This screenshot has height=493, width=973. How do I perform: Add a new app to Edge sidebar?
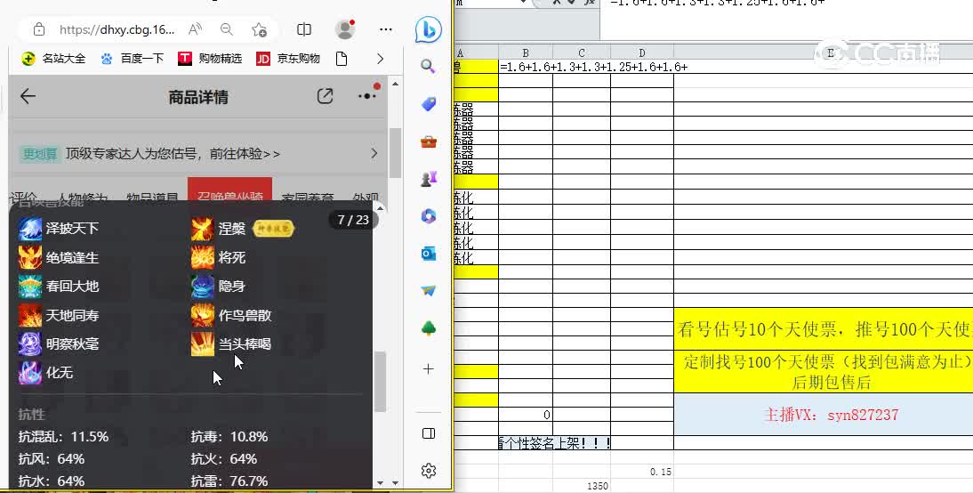click(x=428, y=368)
